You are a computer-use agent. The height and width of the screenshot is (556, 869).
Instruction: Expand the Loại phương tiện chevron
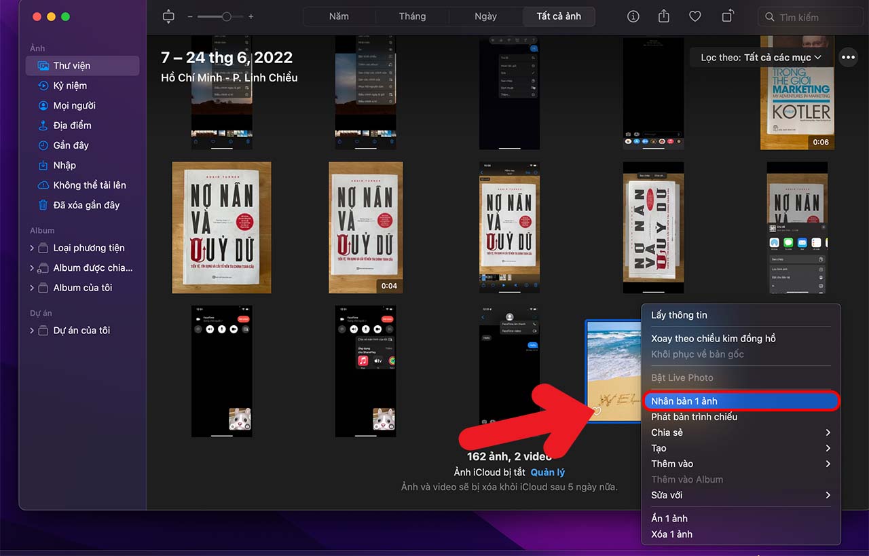pos(32,248)
